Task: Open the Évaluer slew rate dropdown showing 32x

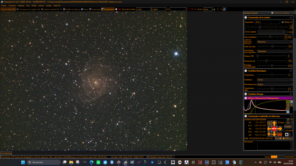Action: (x=289, y=122)
